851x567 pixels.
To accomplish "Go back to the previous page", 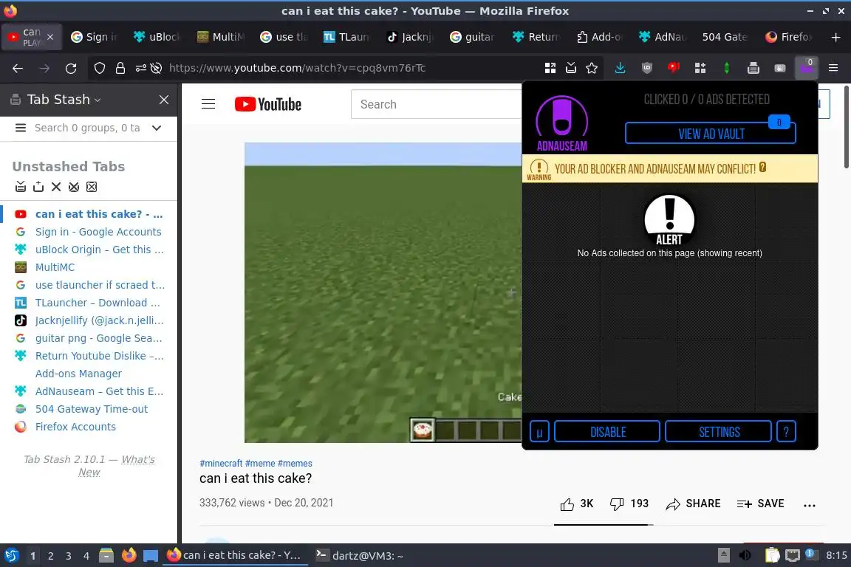I will (18, 68).
